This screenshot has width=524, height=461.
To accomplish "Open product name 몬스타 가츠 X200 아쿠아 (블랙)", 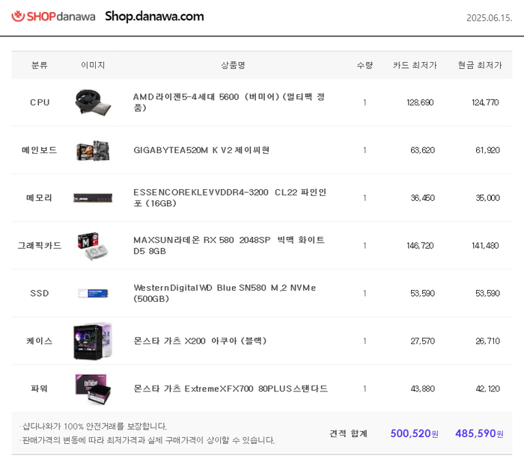I will point(200,341).
